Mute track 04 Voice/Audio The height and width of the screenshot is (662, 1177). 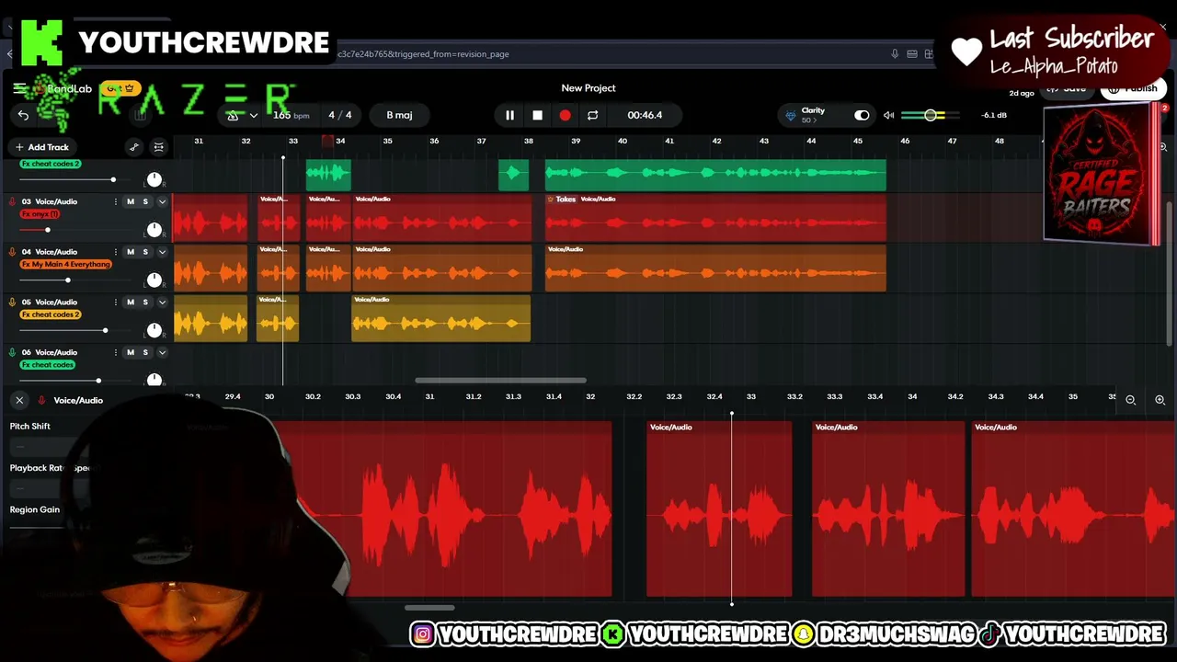pyautogui.click(x=131, y=252)
